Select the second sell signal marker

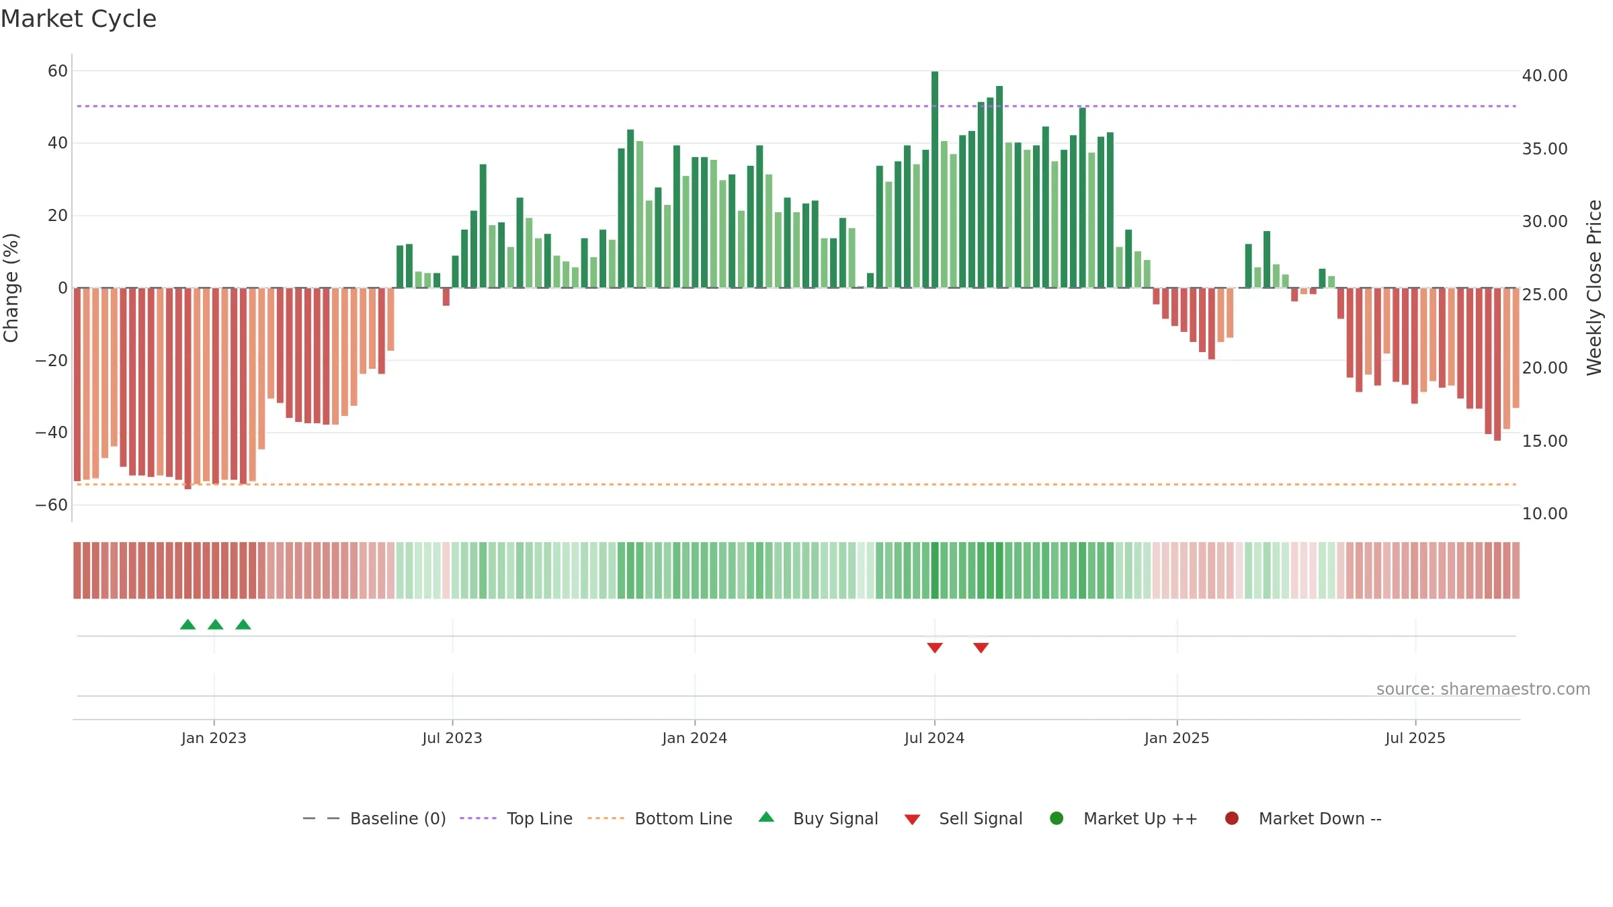pyautogui.click(x=981, y=648)
